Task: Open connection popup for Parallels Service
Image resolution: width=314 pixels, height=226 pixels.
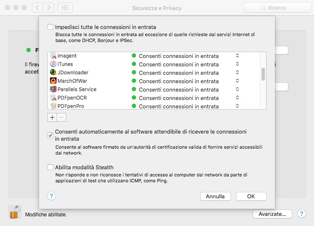Action: [237, 89]
